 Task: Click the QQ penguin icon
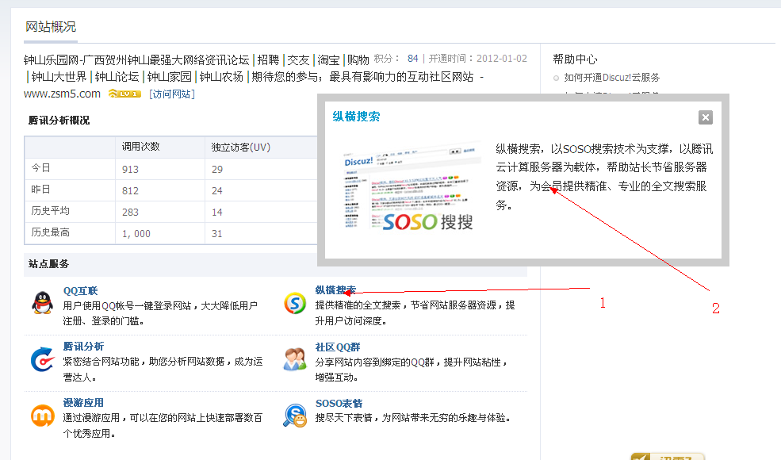click(42, 303)
